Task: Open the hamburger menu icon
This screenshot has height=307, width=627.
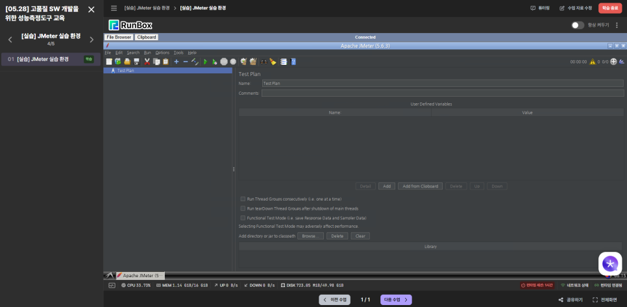Action: [x=114, y=8]
